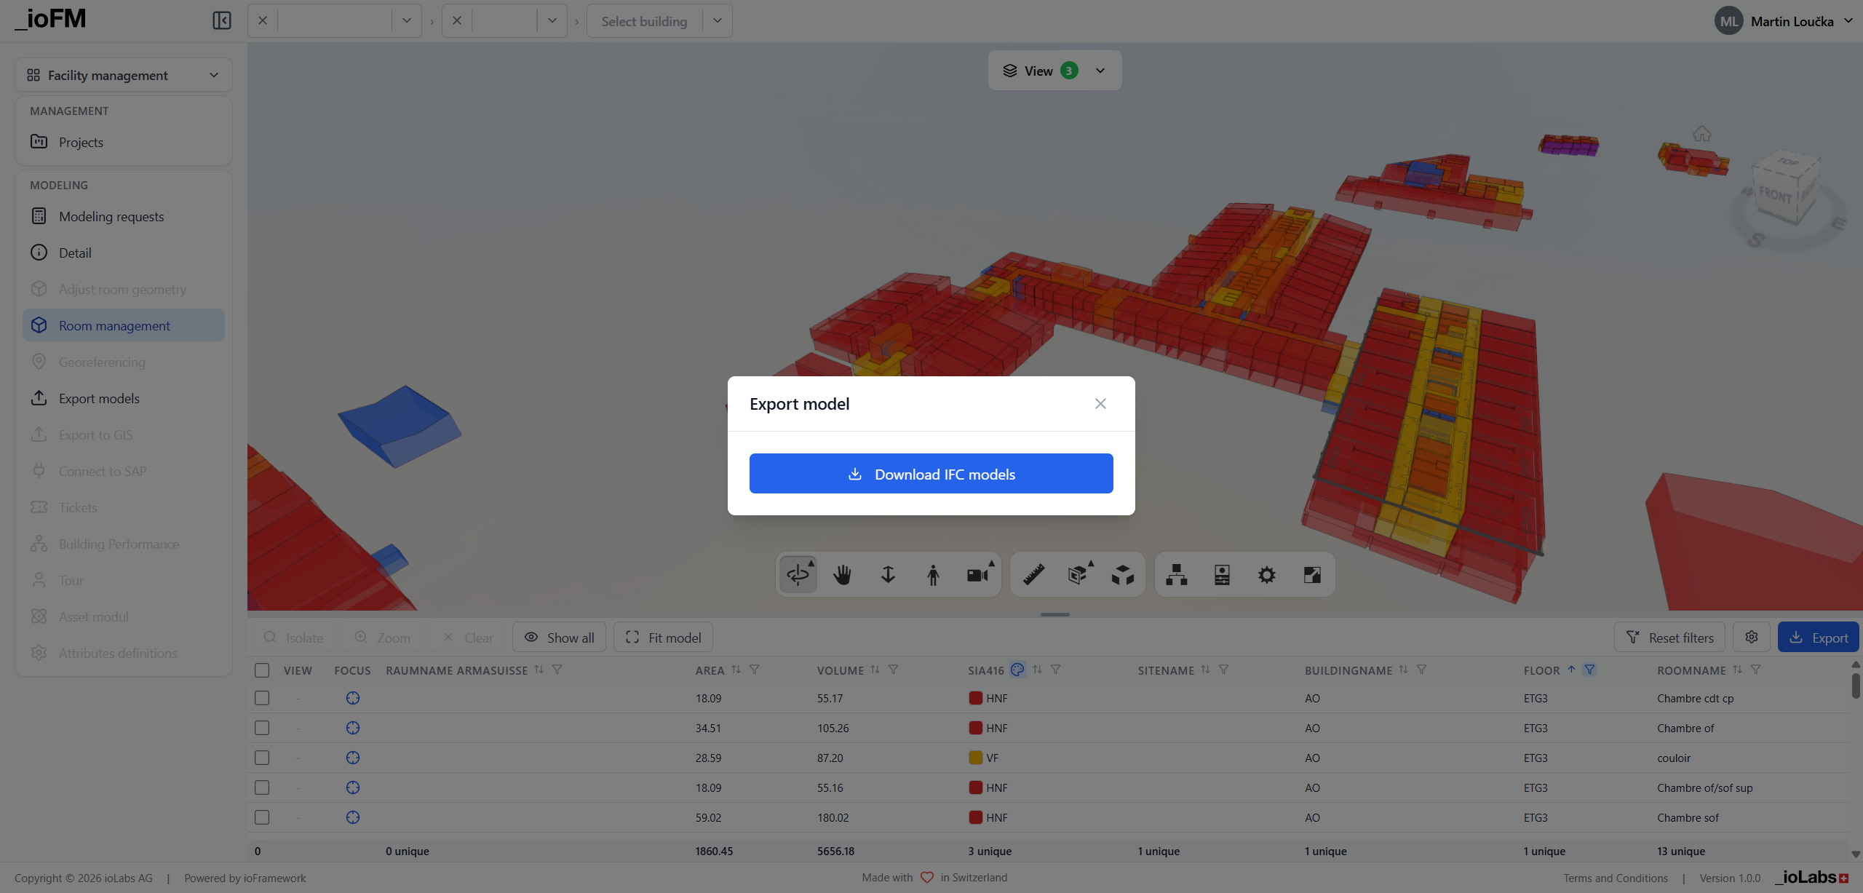Click Download IFC models button

click(931, 474)
